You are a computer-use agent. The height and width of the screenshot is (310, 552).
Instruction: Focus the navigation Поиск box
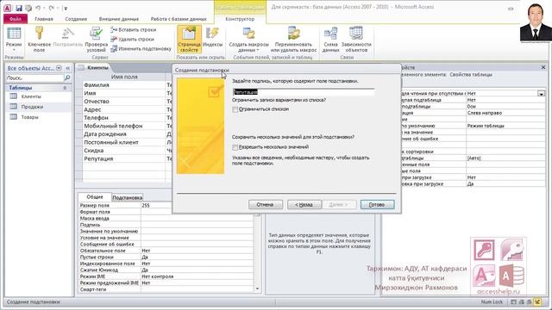[34, 77]
